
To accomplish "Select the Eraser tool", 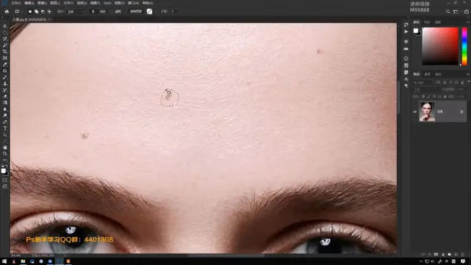I will tap(5, 96).
